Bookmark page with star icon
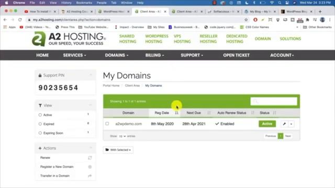The height and width of the screenshot is (188, 335). pyautogui.click(x=246, y=20)
